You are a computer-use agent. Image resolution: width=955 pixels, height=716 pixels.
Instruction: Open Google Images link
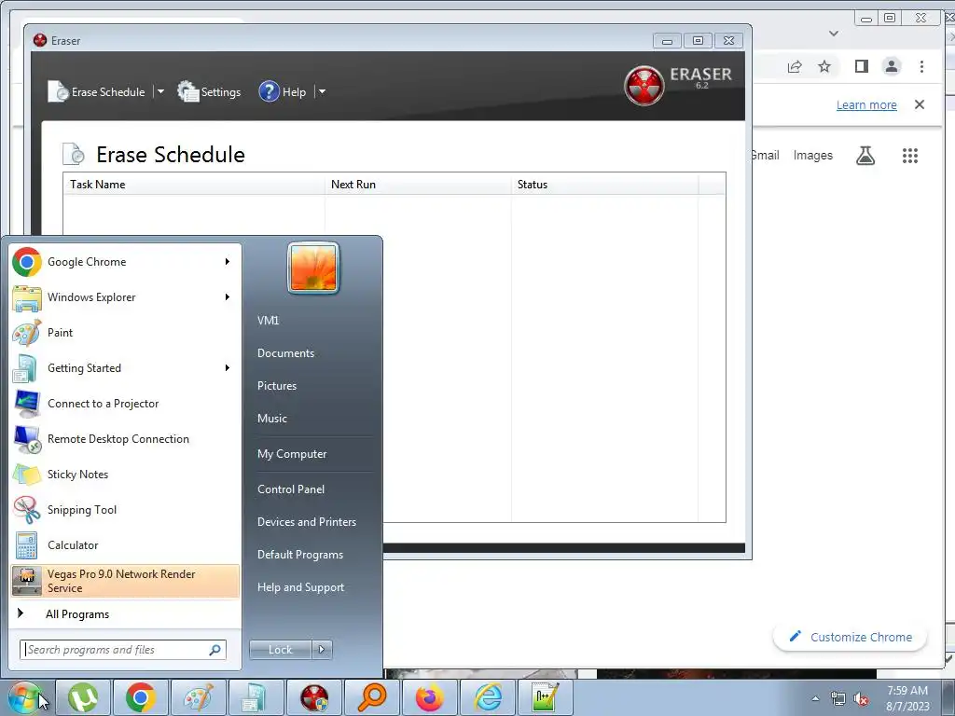pyautogui.click(x=812, y=156)
